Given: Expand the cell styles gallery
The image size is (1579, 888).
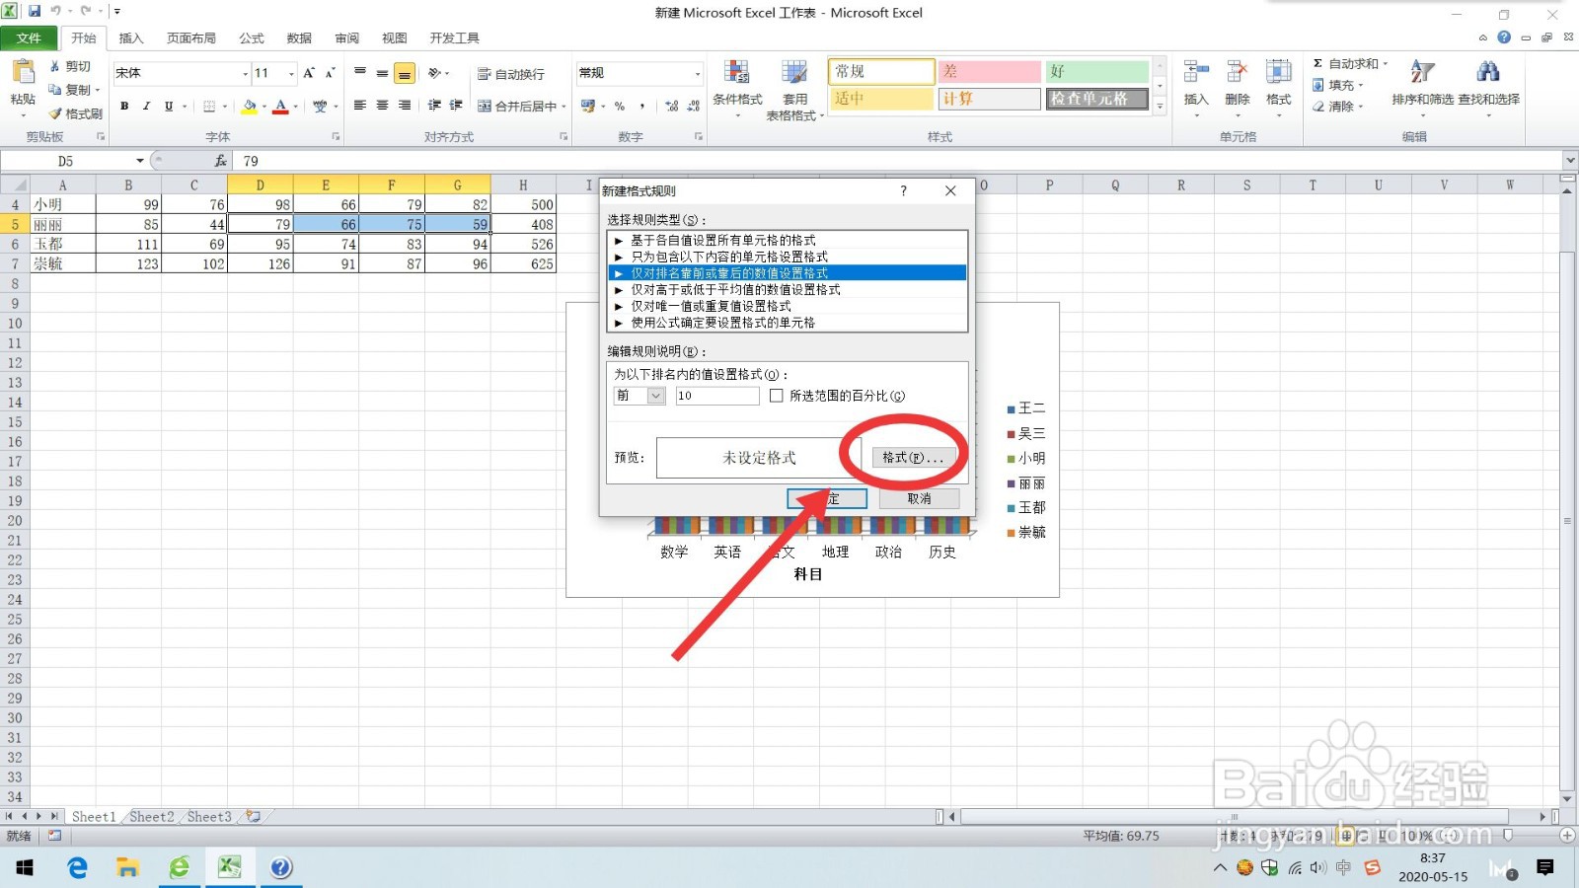Looking at the screenshot, I should [1160, 107].
